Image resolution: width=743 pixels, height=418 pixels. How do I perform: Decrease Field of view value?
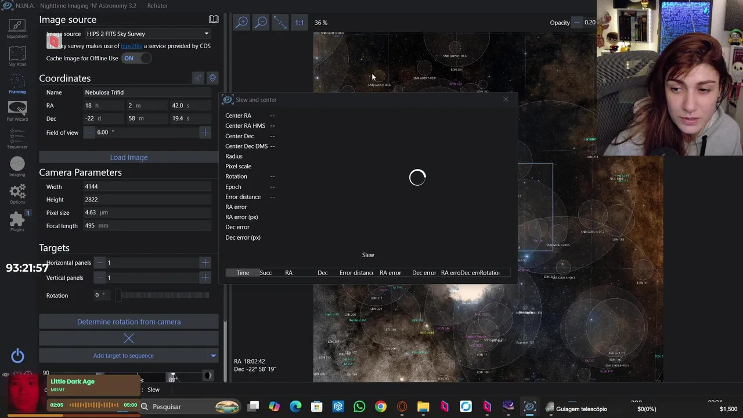pyautogui.click(x=89, y=132)
